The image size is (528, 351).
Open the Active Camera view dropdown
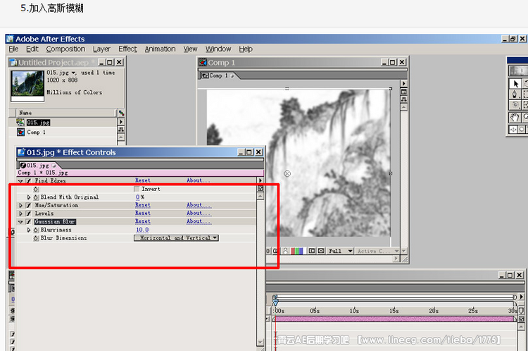pyautogui.click(x=377, y=251)
